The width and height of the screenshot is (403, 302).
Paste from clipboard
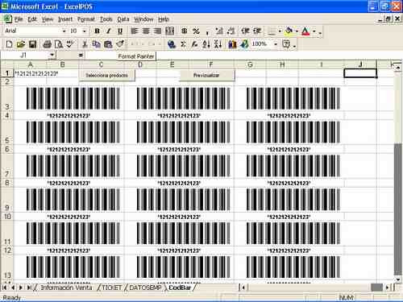tap(108, 44)
